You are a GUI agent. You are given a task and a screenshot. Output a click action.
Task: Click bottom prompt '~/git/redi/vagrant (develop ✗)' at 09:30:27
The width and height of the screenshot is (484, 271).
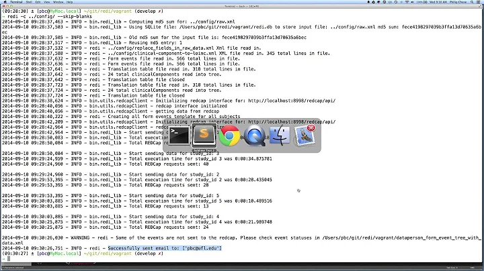[124, 254]
